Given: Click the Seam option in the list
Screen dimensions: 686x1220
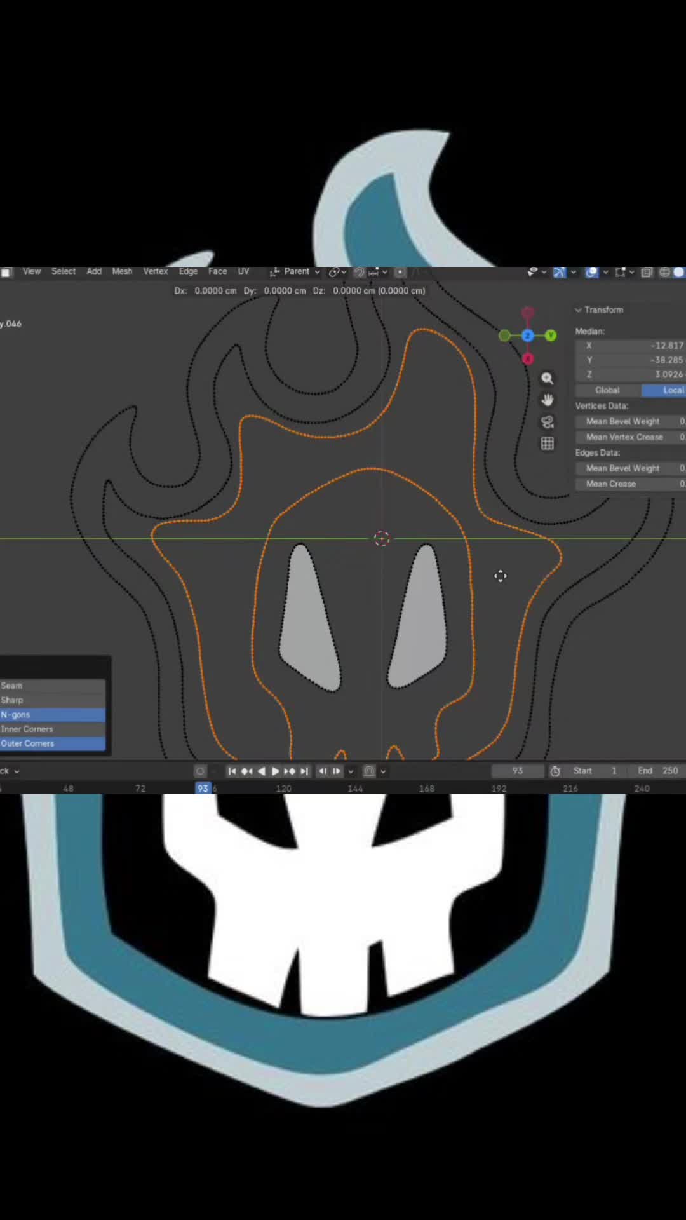Looking at the screenshot, I should (52, 686).
